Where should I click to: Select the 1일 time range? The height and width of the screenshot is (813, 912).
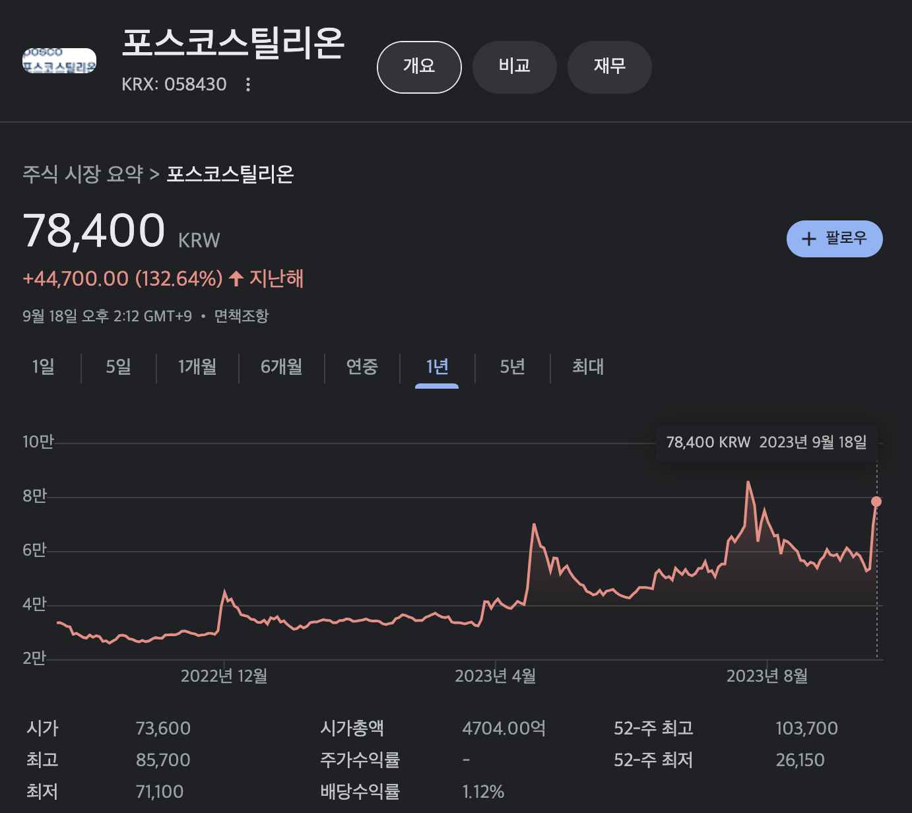tap(44, 367)
